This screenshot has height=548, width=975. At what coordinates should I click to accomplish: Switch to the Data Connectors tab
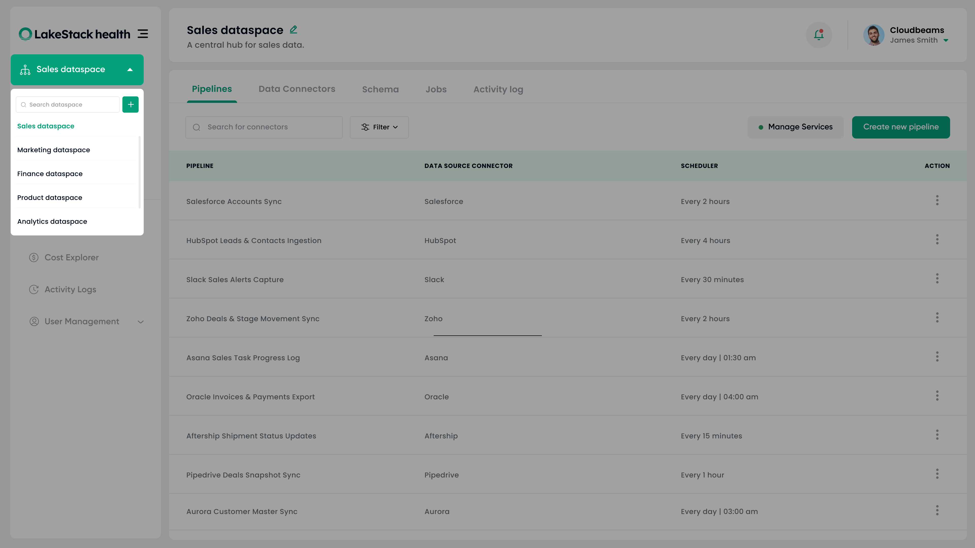coord(297,89)
